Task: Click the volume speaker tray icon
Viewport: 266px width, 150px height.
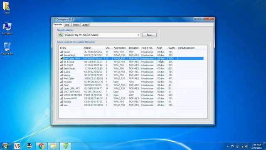Action: click(246, 146)
